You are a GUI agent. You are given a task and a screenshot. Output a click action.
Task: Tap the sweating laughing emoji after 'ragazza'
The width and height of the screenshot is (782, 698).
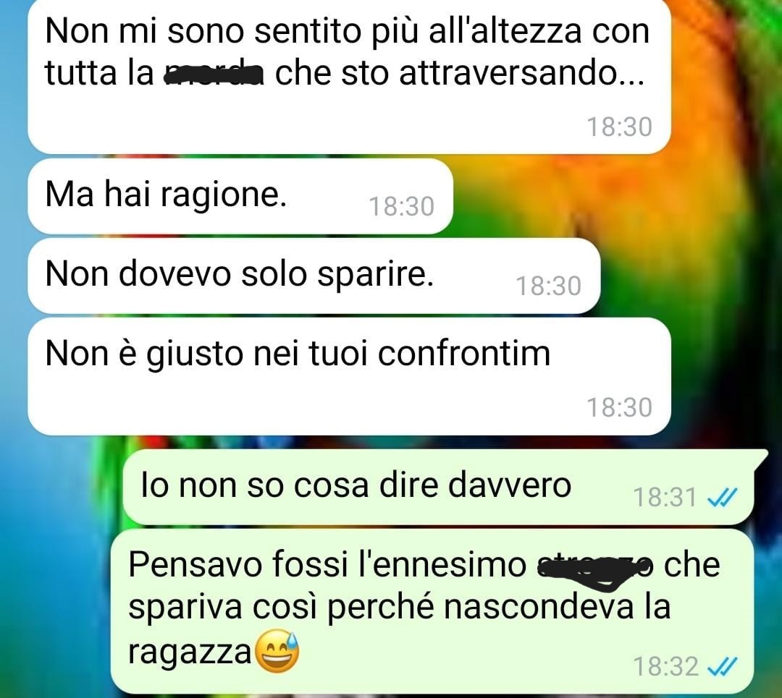pos(277,651)
